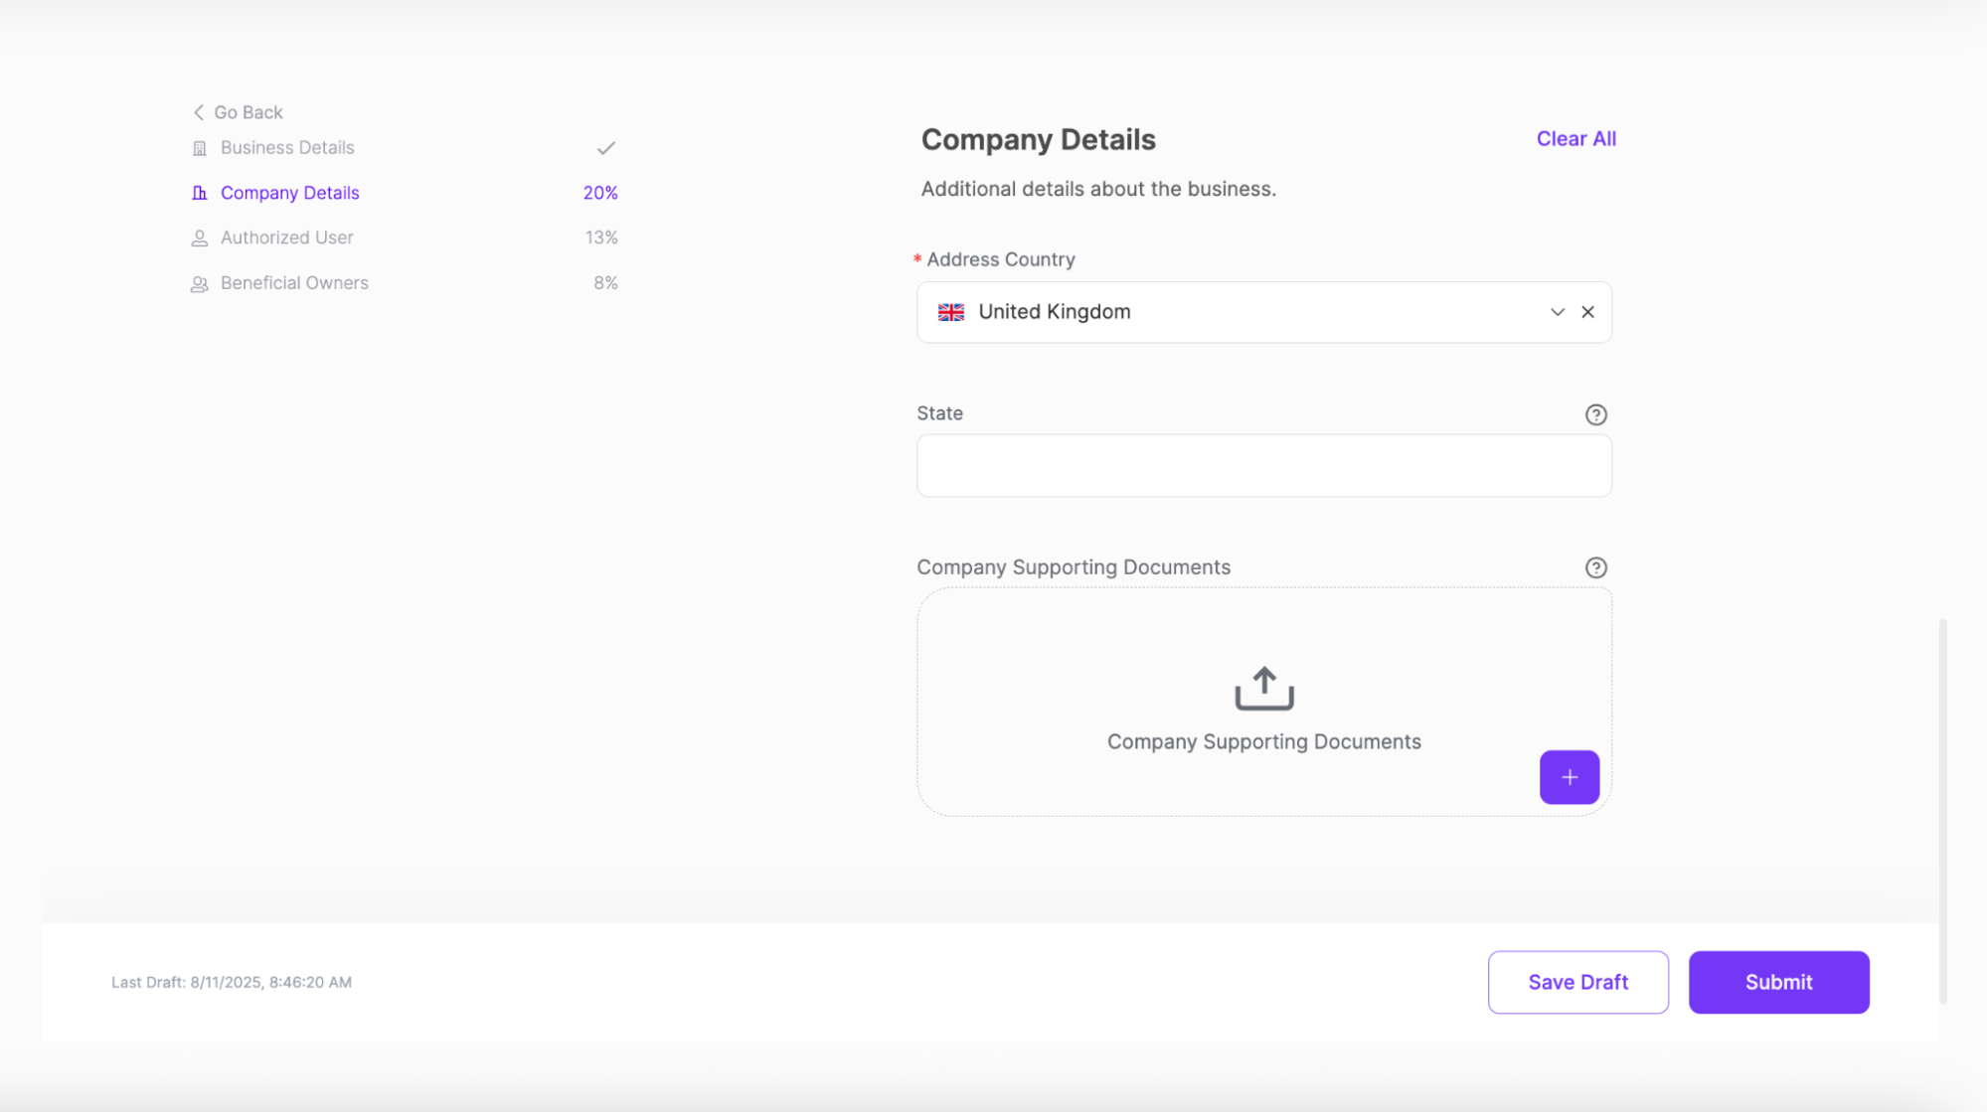Viewport: 1987px width, 1112px height.
Task: Click the Clear All link
Action: coord(1575,139)
